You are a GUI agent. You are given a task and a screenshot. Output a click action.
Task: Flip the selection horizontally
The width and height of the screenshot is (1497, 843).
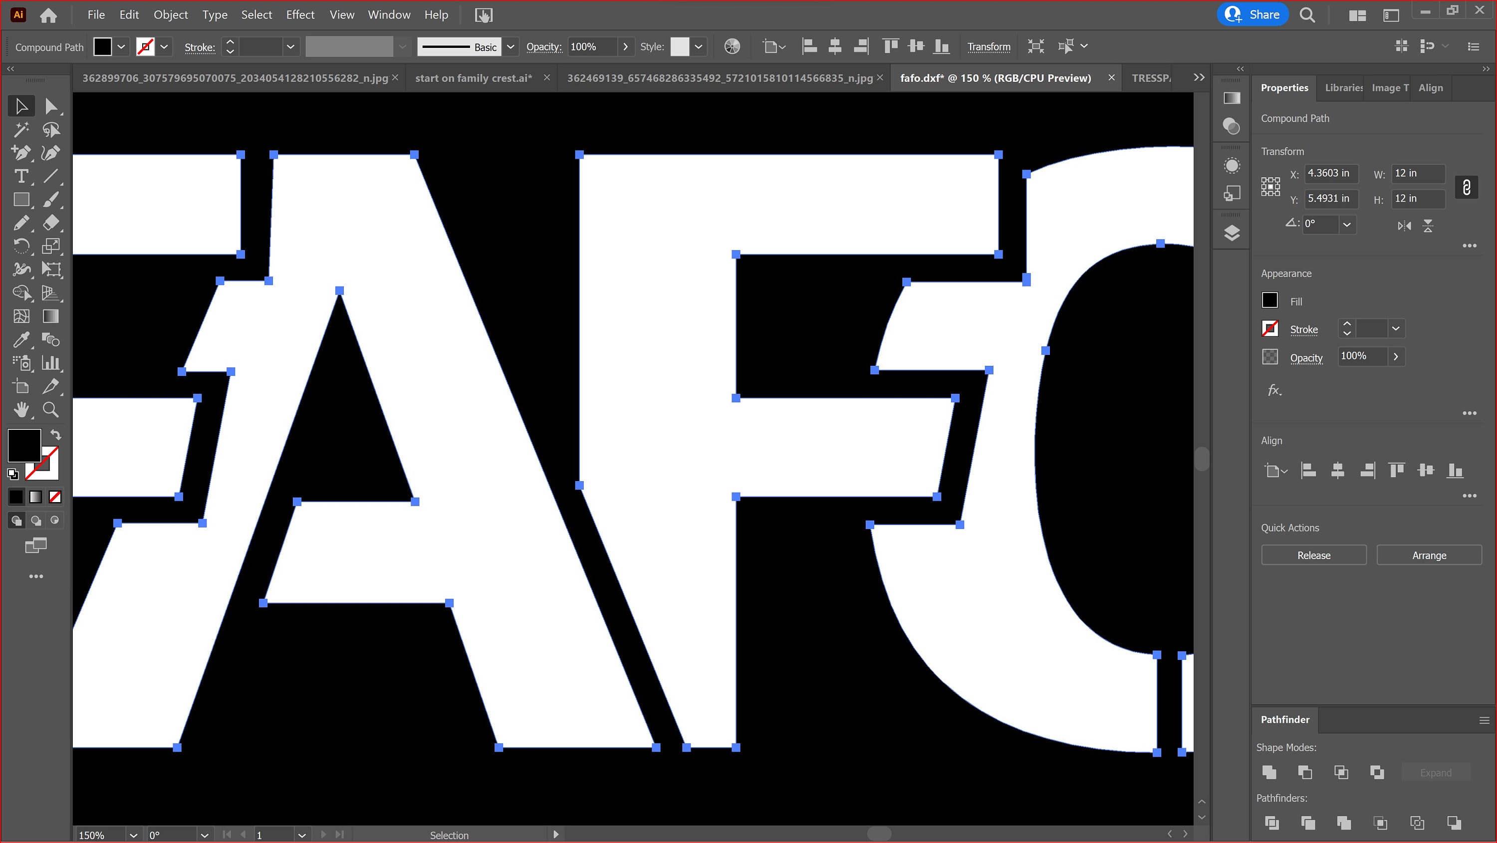tap(1405, 226)
